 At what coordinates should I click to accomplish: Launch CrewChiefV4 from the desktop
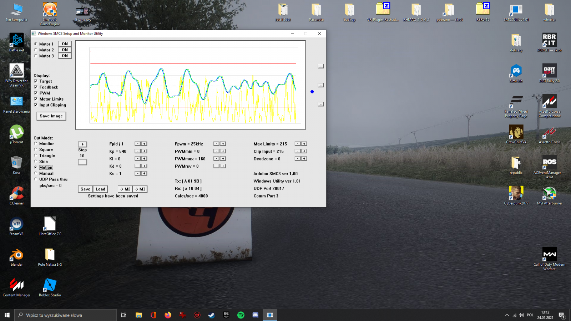(516, 133)
